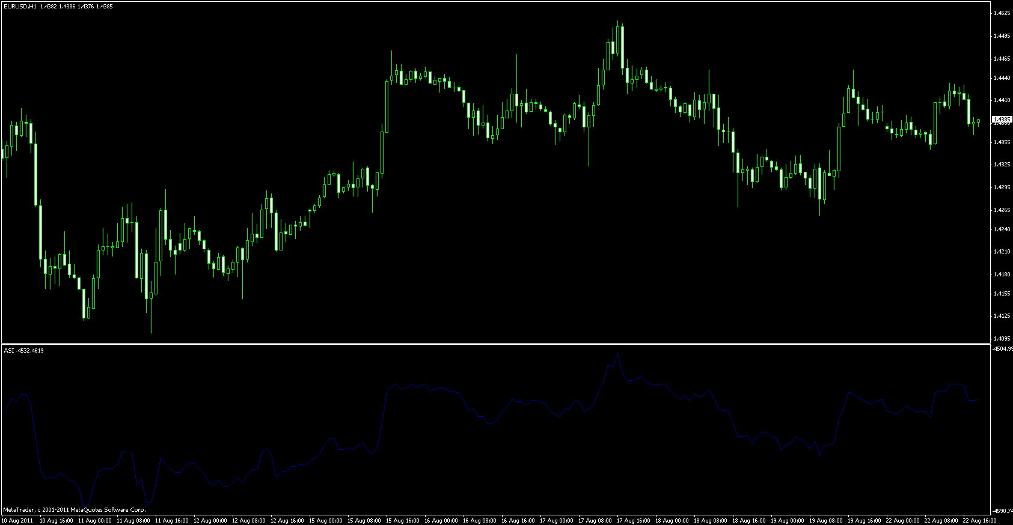Select the 15 Aug 16:00 time label
Viewport: 1013px width, 525px height.
tap(403, 520)
